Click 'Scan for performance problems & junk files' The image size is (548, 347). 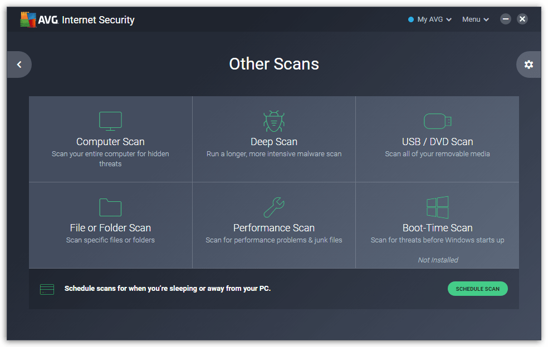(273, 240)
